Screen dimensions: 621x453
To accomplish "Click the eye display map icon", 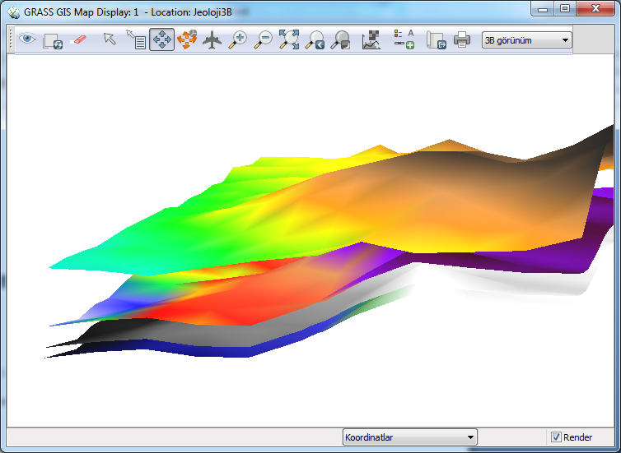I will coord(27,39).
